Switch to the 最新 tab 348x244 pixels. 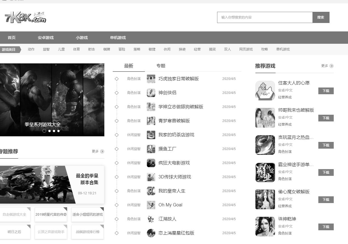[129, 66]
